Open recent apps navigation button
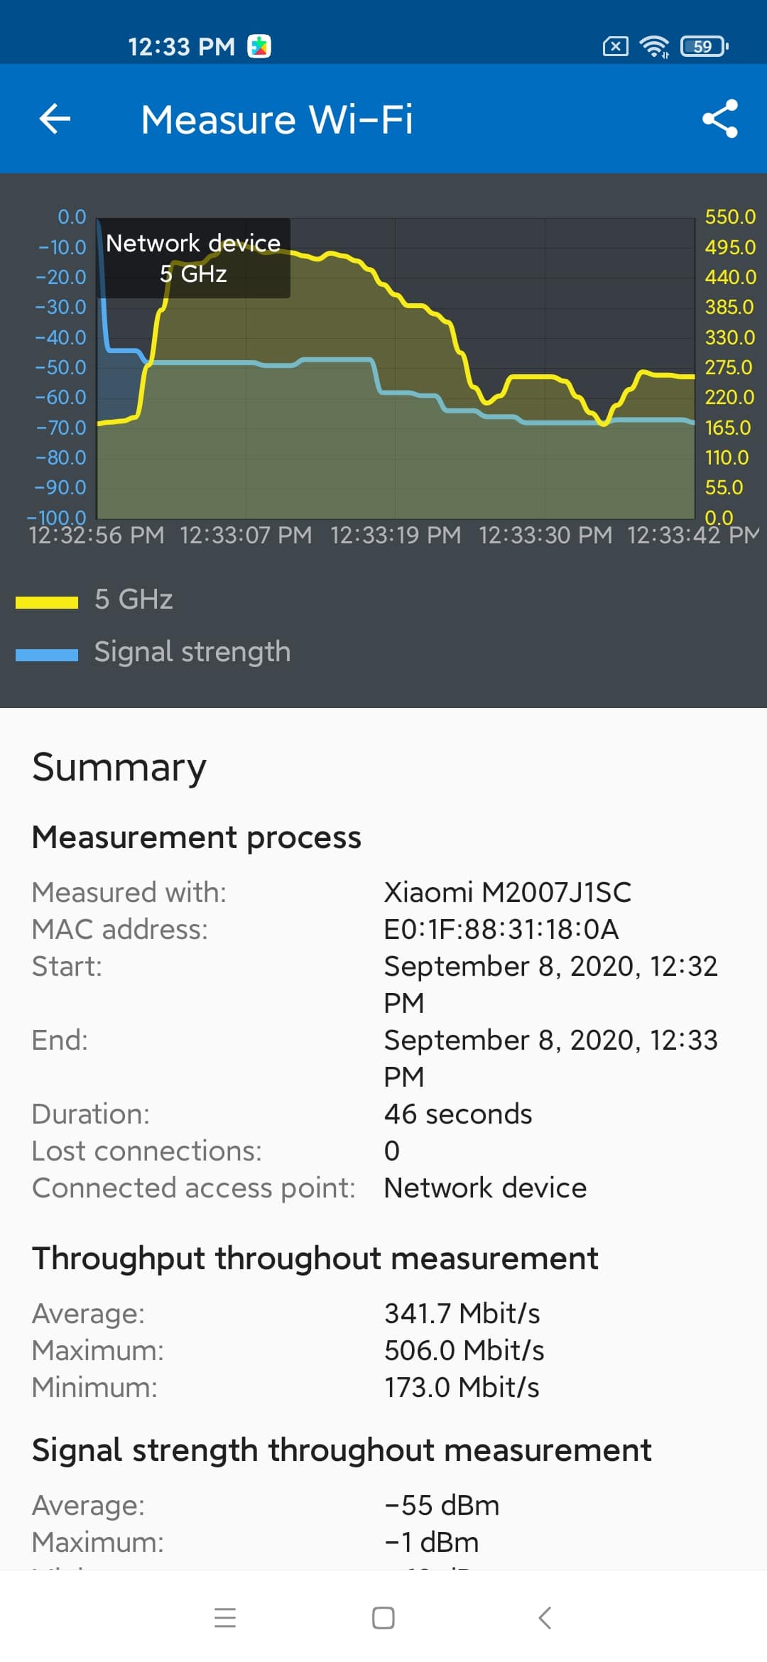This screenshot has width=767, height=1662. [225, 1618]
